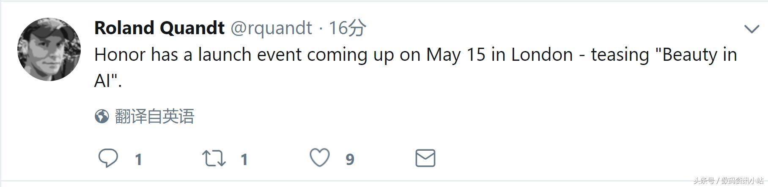Open the tweet options chevron menu

click(x=752, y=29)
